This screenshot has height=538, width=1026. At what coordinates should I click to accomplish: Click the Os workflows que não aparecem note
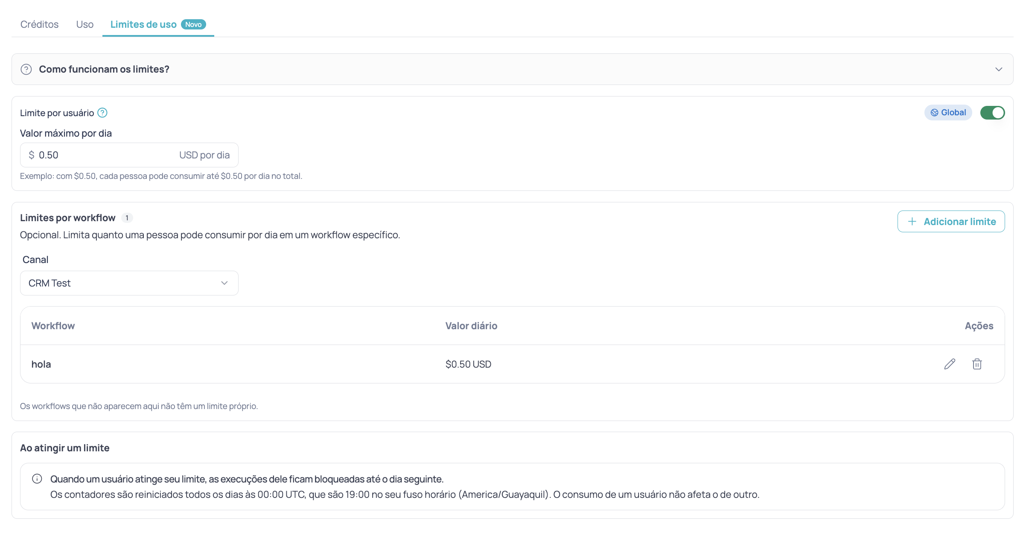coord(139,406)
